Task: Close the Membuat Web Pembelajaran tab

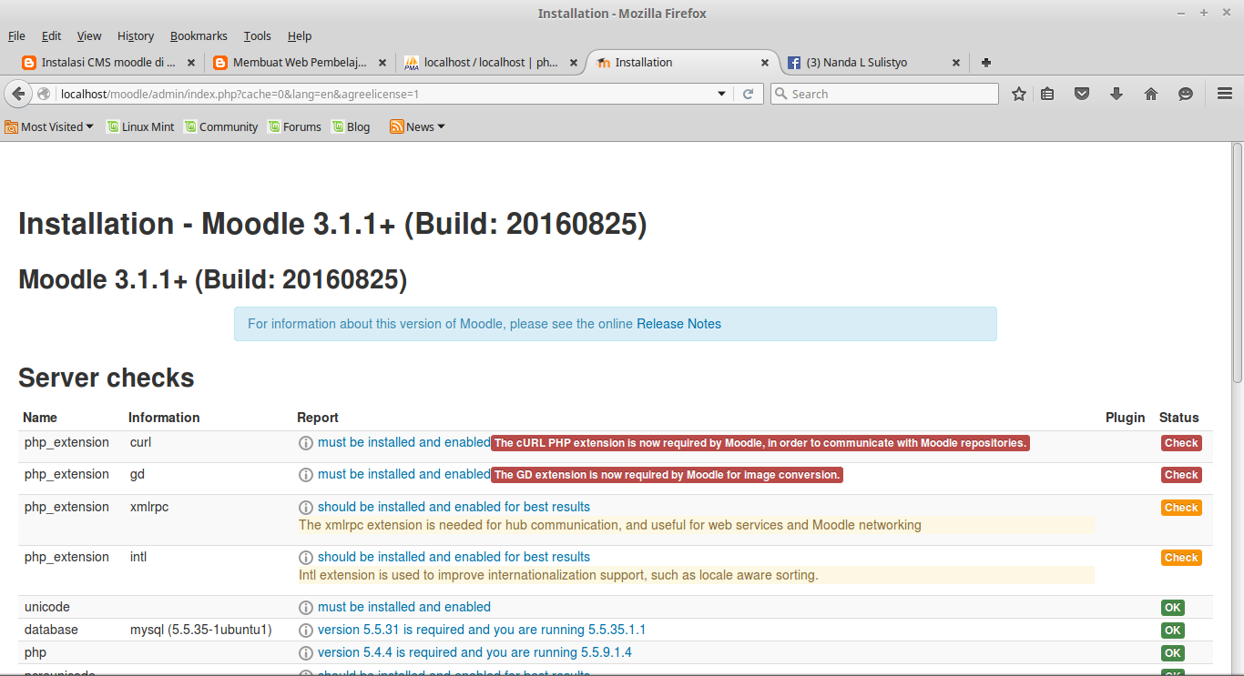Action: coord(382,63)
